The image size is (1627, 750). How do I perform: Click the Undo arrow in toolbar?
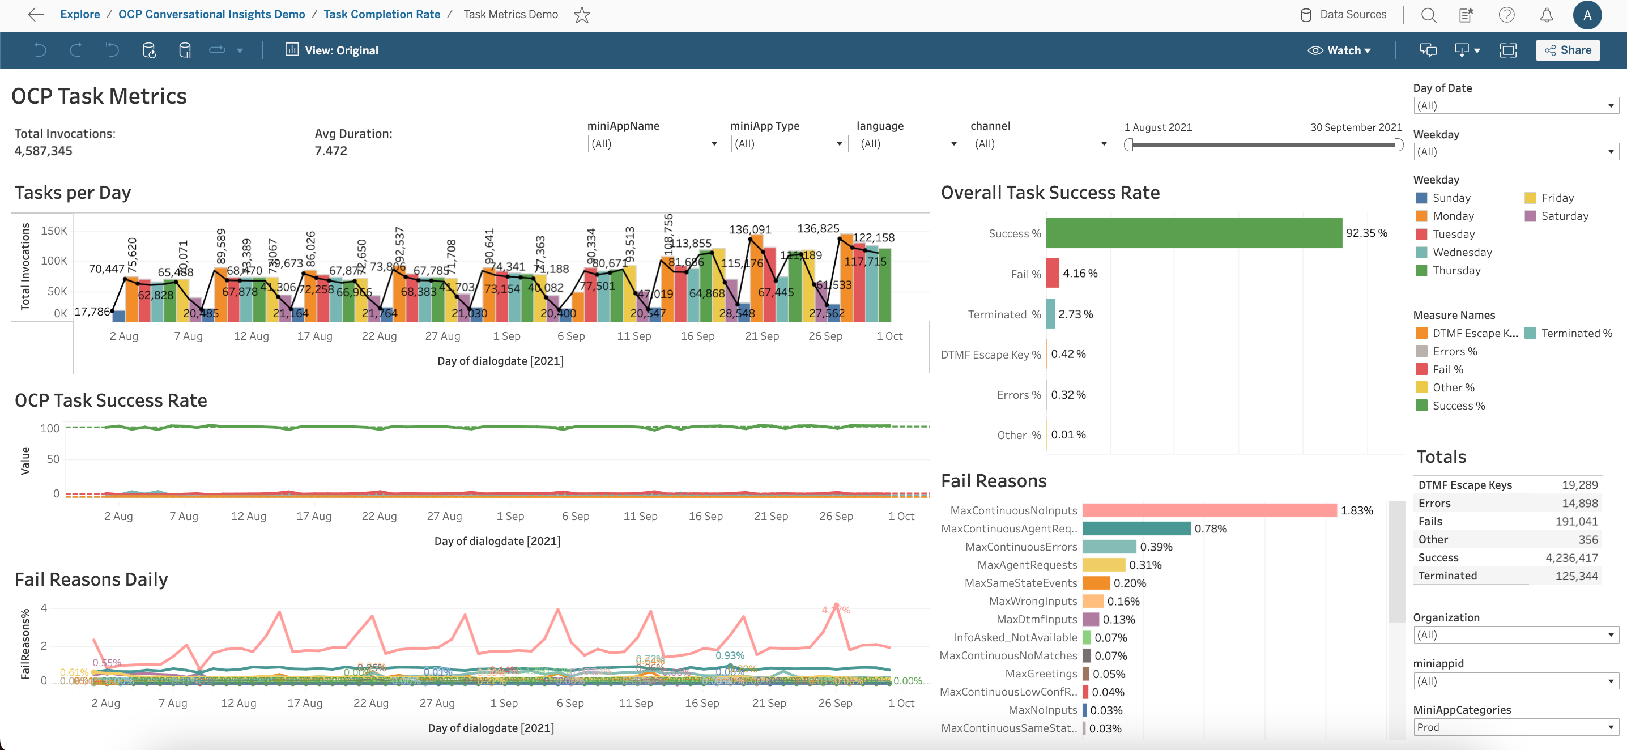click(x=40, y=50)
